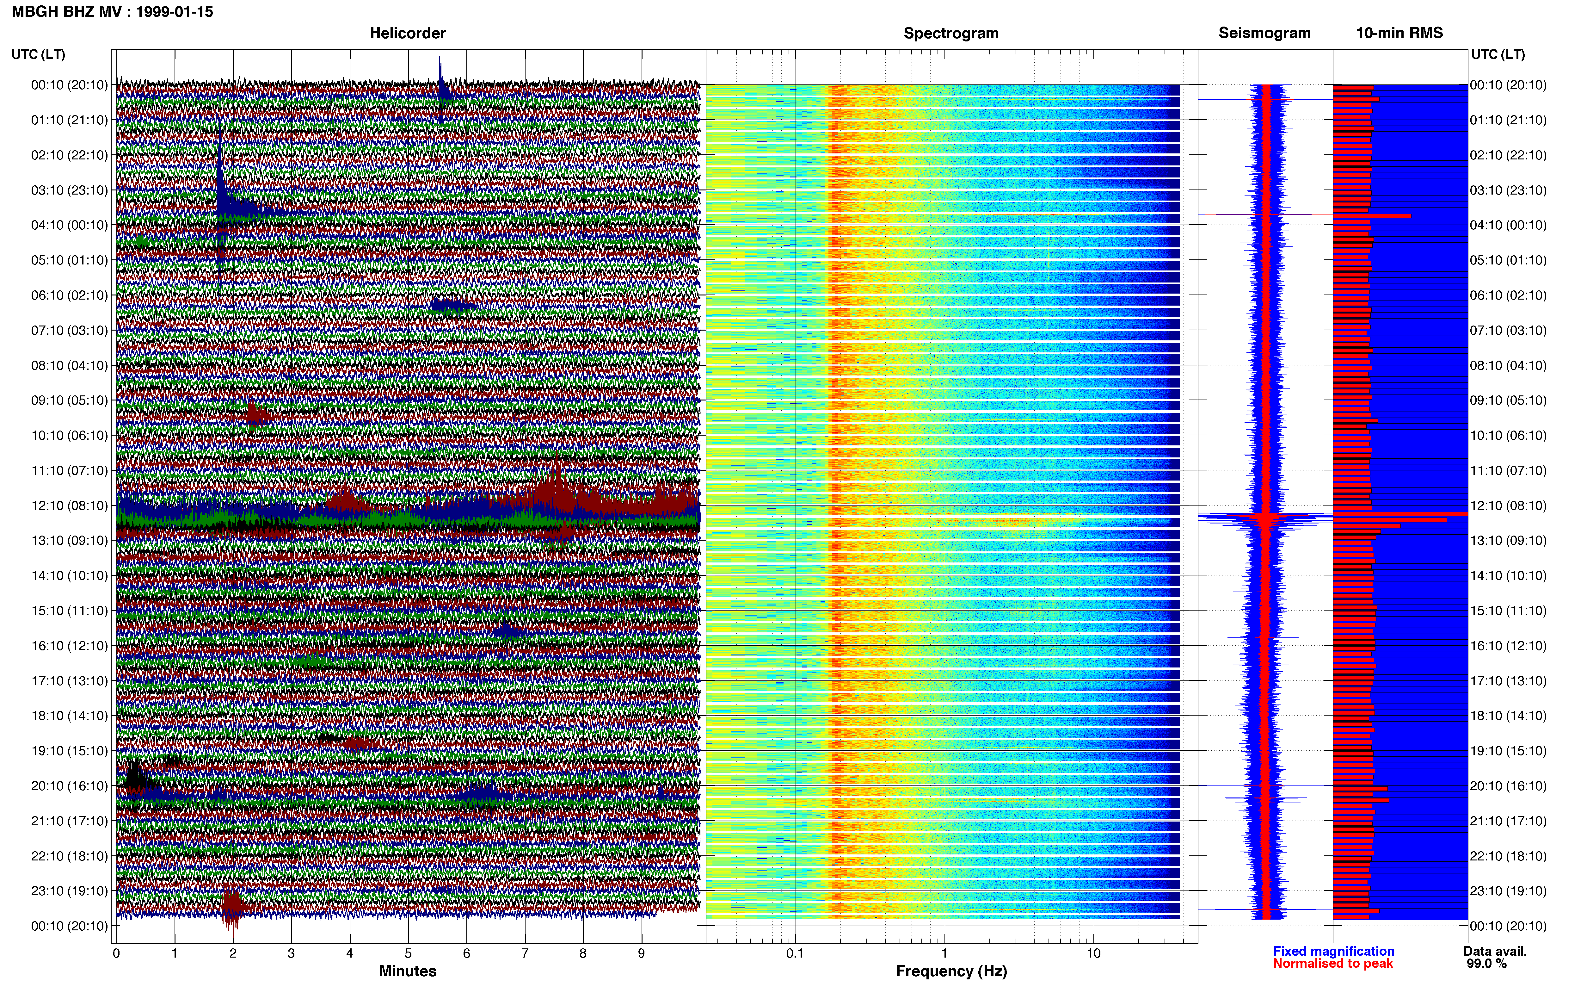Click left-axis time label 08:10 (04:10)
This screenshot has height=993, width=1587.
(x=70, y=365)
